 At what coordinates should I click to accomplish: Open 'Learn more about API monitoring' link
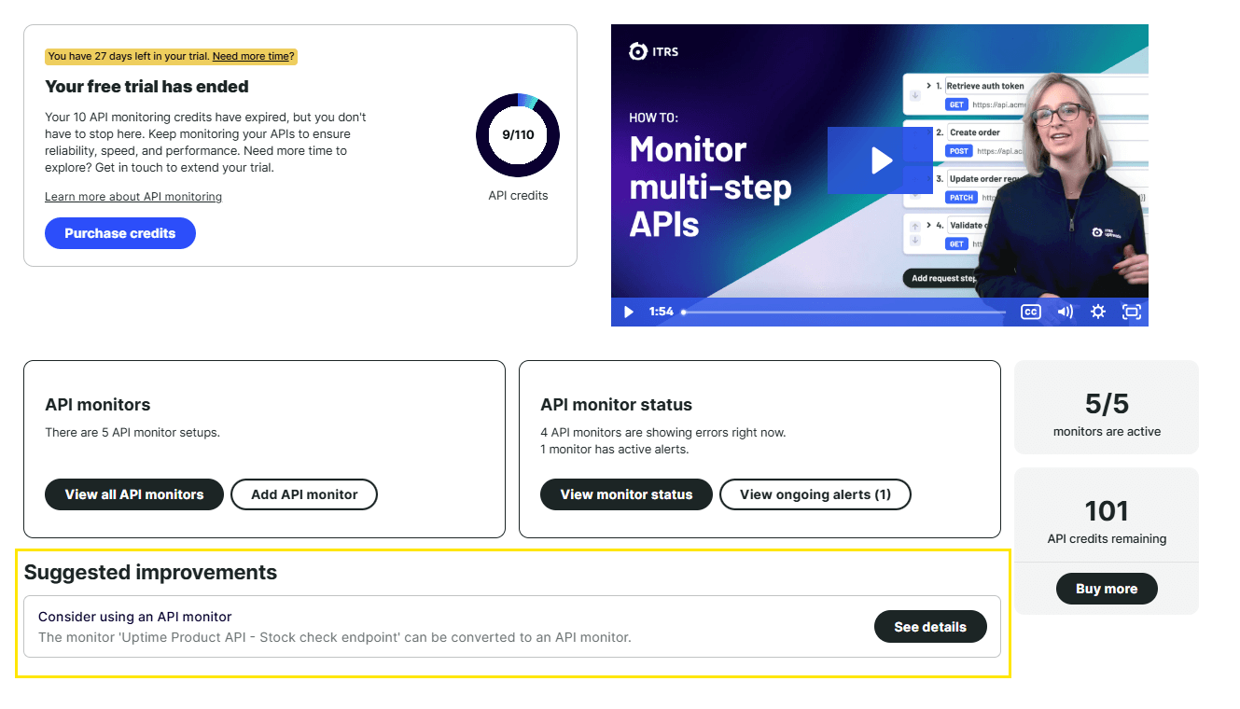[133, 197]
